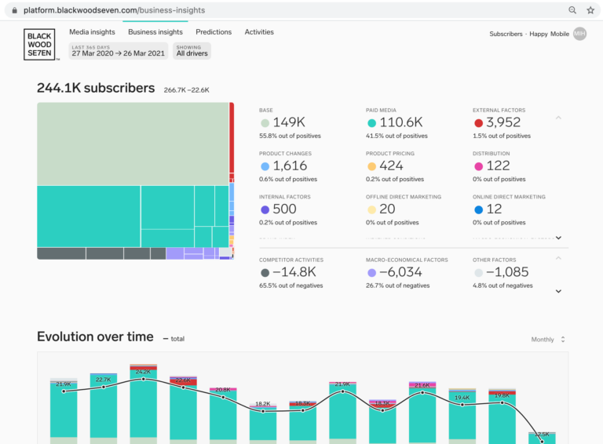Bookmark the page with star icon
The height and width of the screenshot is (444, 603).
tap(590, 10)
